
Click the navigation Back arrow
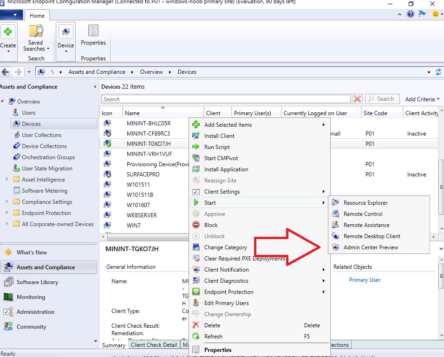5,72
